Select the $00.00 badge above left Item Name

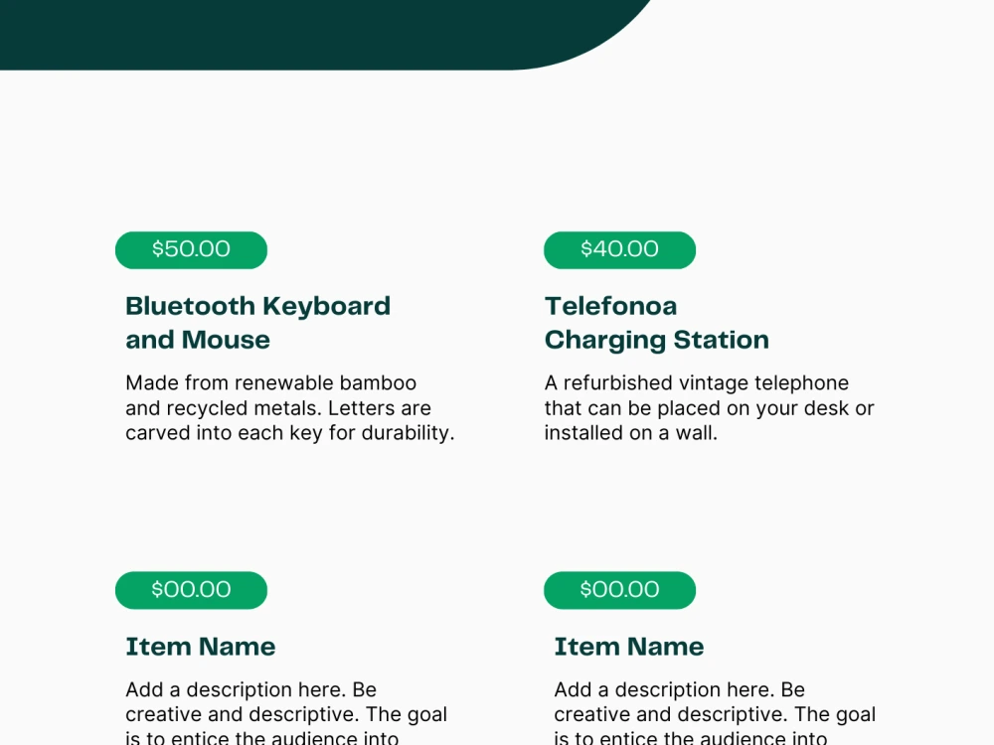191,590
